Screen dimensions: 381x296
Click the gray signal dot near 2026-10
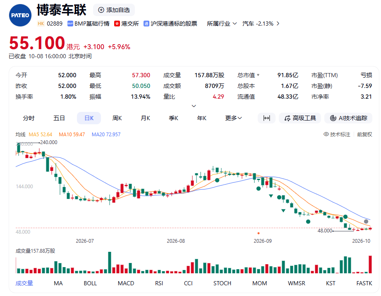(x=366, y=221)
